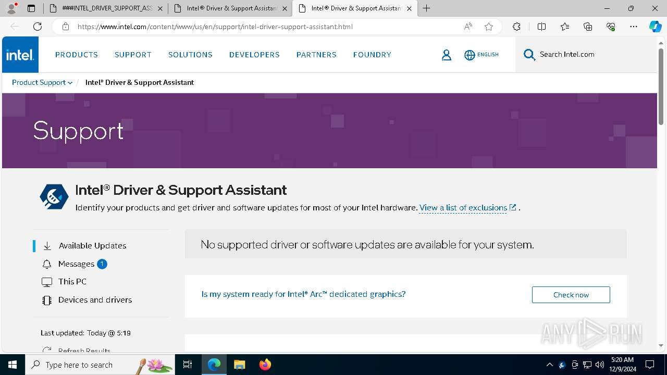This screenshot has width=667, height=375.
Task: Close the active Intel Driver & Support tab
Action: (409, 8)
